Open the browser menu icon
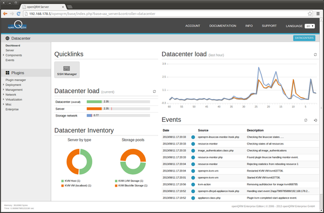The height and width of the screenshot is (213, 324). pyautogui.click(x=318, y=13)
